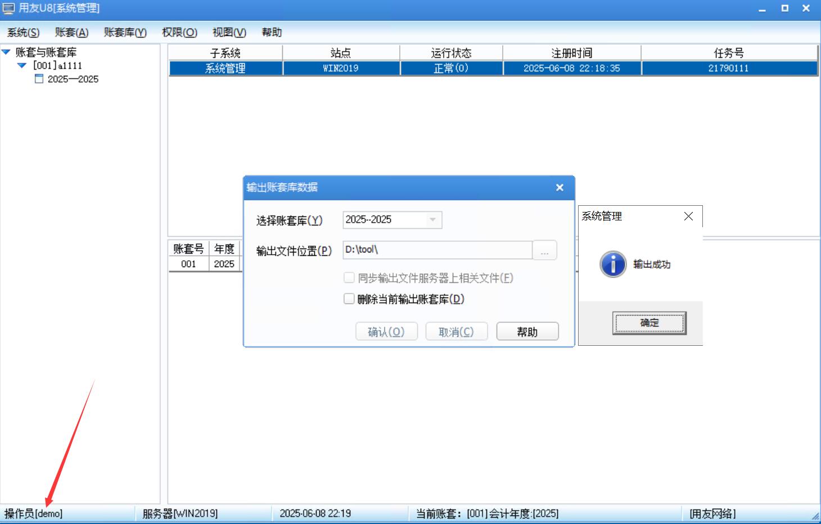The width and height of the screenshot is (821, 524).
Task: Click the 正常(0) status cell
Action: [x=451, y=68]
